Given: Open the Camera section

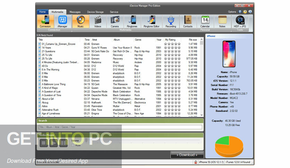Looking at the screenshot, I should (x=115, y=22).
